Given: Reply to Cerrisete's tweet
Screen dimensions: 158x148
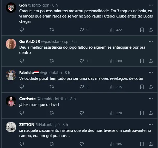Looking at the screenshot, I should pos(22,113).
